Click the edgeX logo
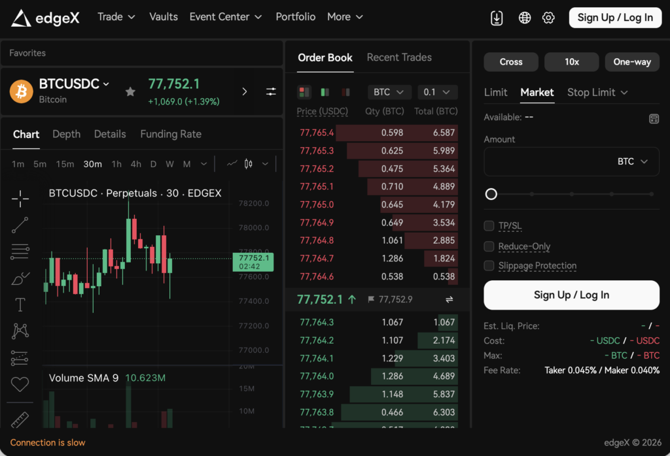 point(45,18)
